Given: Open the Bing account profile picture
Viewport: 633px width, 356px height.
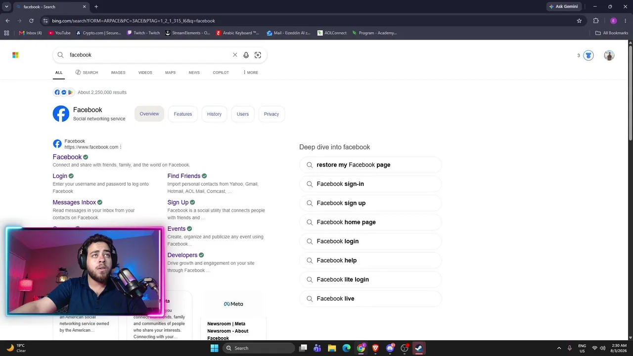Looking at the screenshot, I should 609,55.
